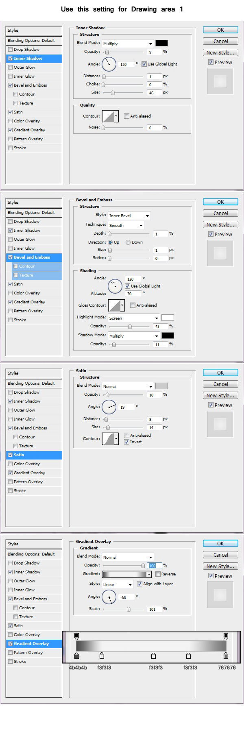Select the 767676 gradient color stop
Image resolution: width=244 pixels, height=732 pixels.
coord(226,655)
